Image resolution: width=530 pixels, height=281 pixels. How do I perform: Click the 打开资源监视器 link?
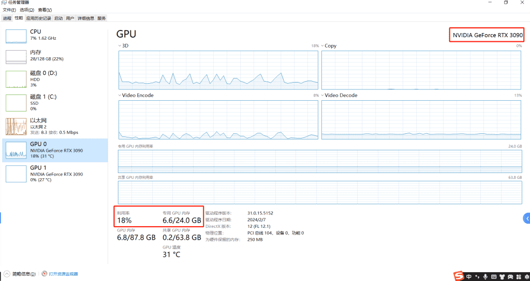click(63, 274)
